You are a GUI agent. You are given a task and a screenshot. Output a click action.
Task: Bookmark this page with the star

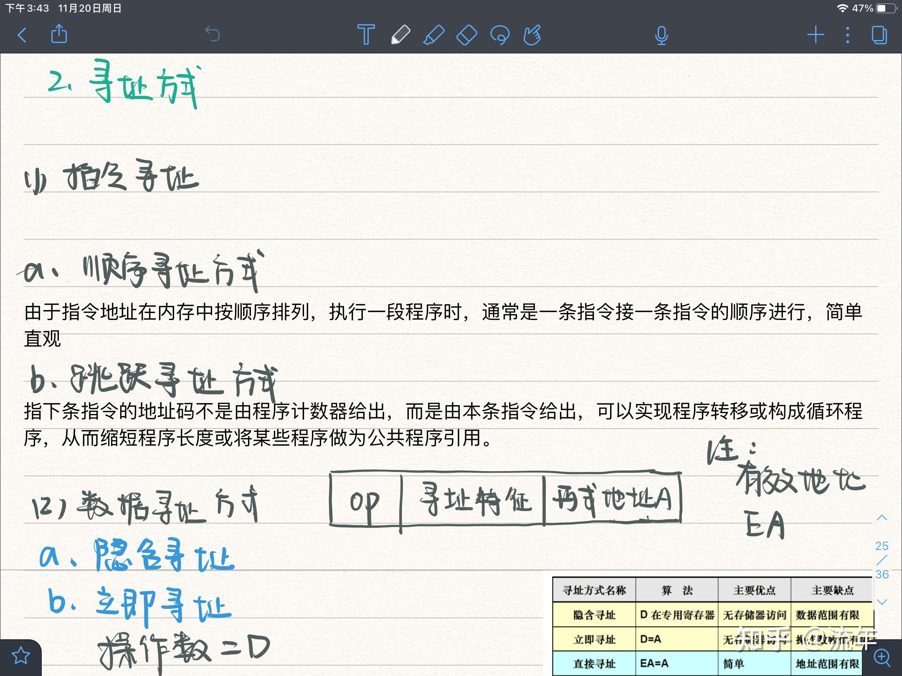tap(21, 656)
